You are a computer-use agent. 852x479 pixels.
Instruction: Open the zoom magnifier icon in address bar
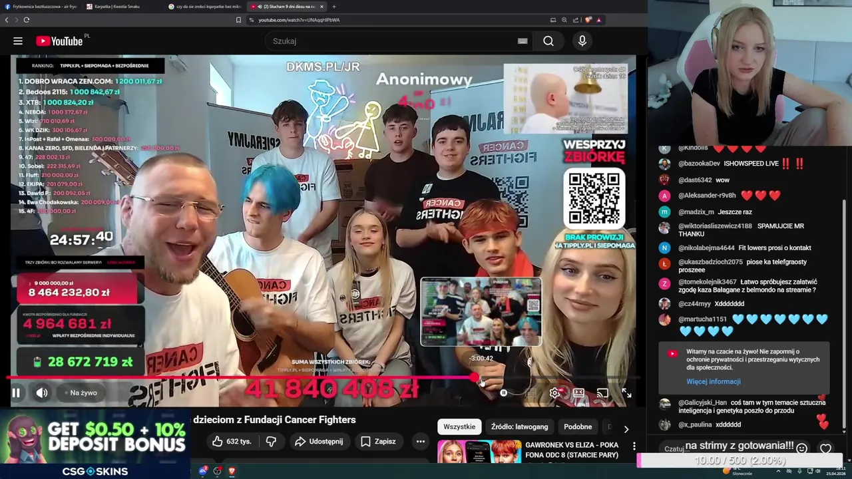(564, 20)
